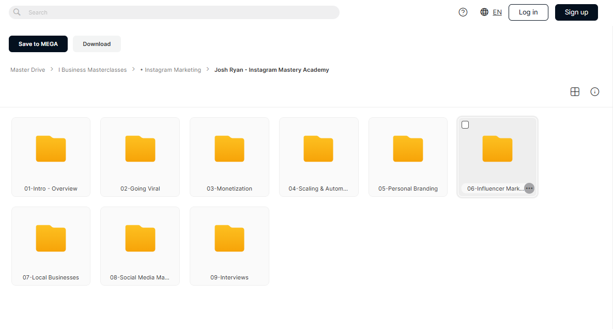Click the '01-Intro - Overview' label
This screenshot has height=329, width=613.
[x=51, y=189]
